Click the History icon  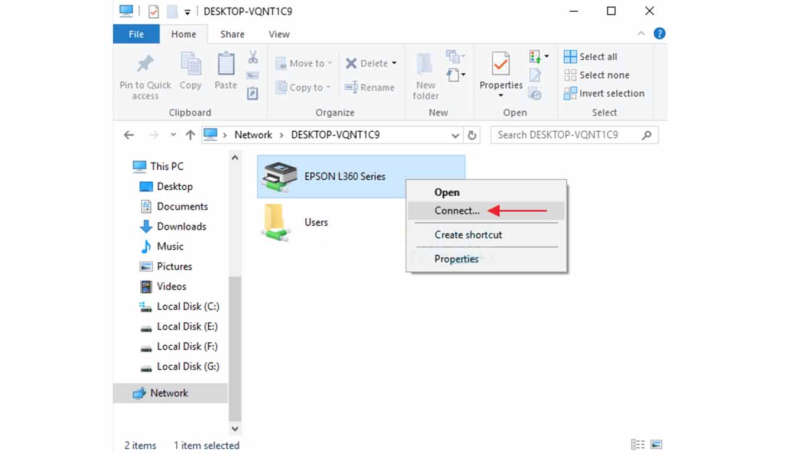point(535,95)
